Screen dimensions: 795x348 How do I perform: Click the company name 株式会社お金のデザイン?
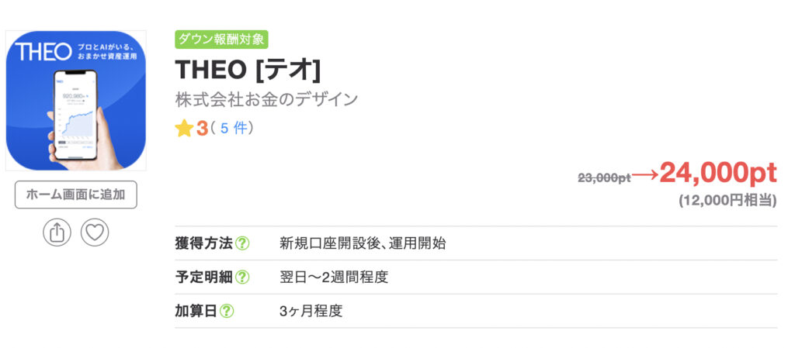[x=267, y=99]
